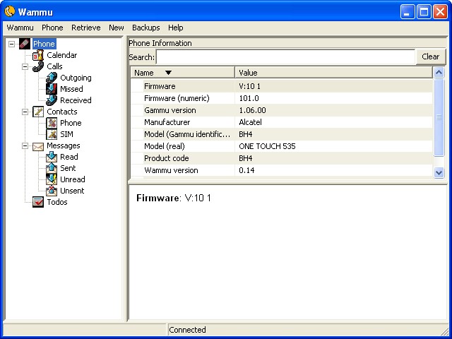
Task: Select the Unsent messages icon
Action: [52, 191]
